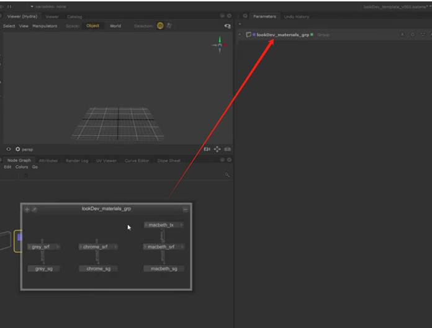Click the yellow selection mode icon in viewer

tap(160, 26)
